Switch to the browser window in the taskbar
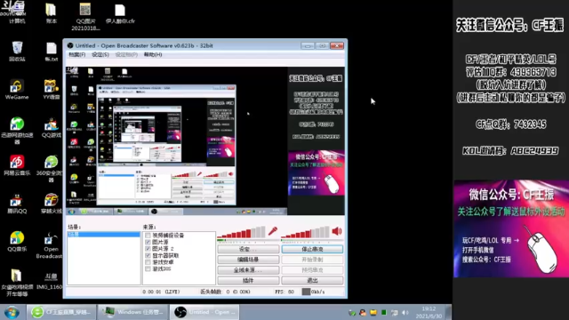 (x=61, y=312)
